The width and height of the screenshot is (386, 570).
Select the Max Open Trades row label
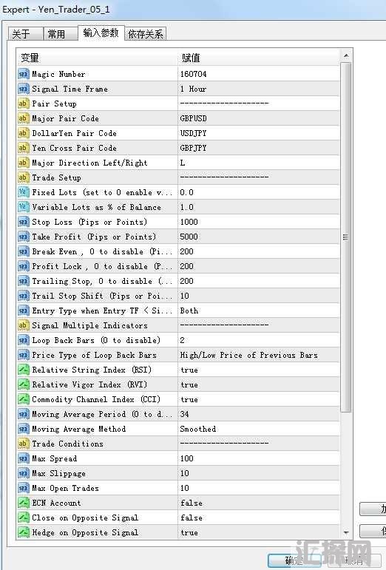[x=65, y=488]
